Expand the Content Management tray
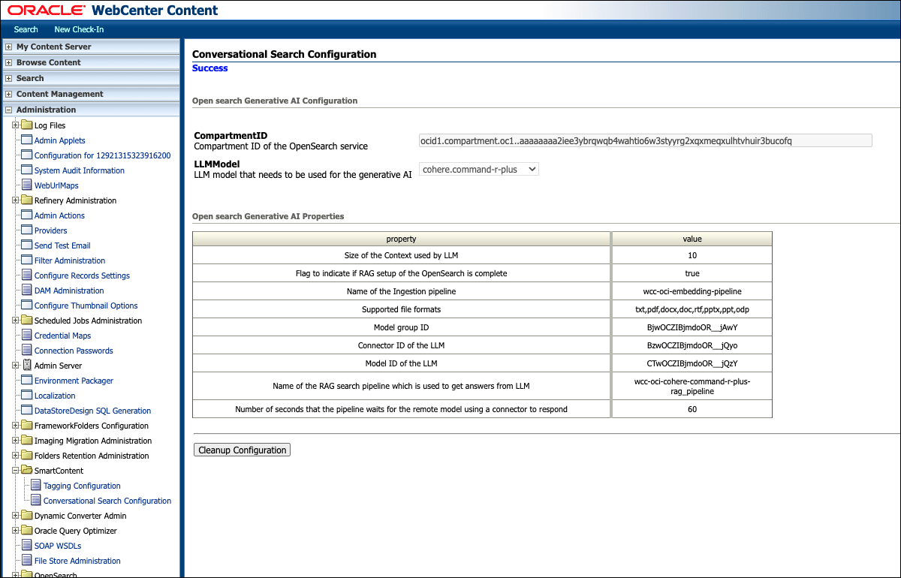Screen dimensions: 901x578 [8, 94]
